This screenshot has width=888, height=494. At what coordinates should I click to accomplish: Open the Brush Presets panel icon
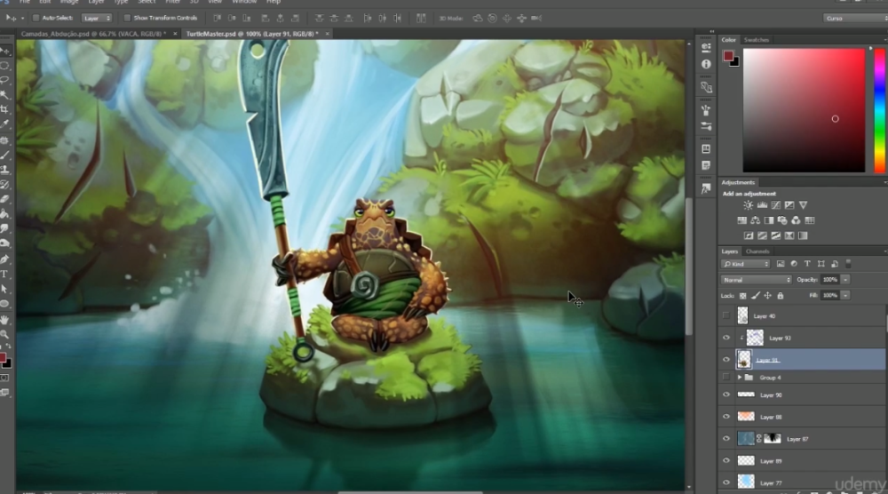[706, 126]
